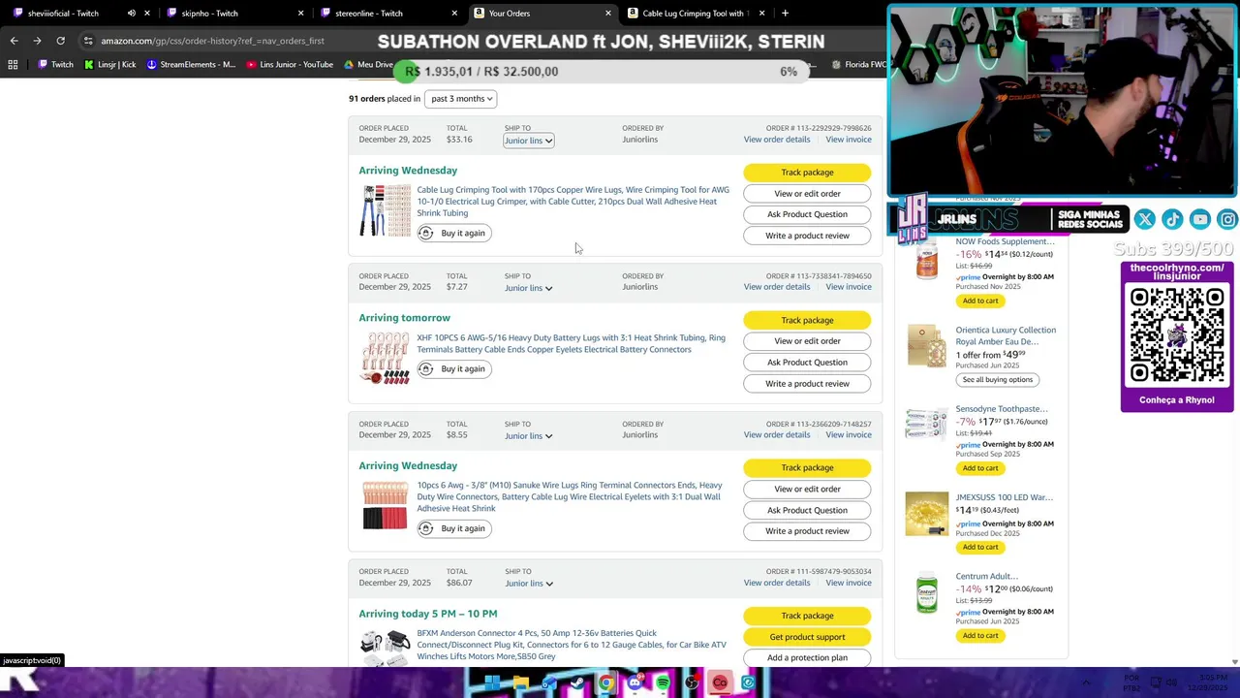Open the StreamElements bookmark

click(x=191, y=65)
